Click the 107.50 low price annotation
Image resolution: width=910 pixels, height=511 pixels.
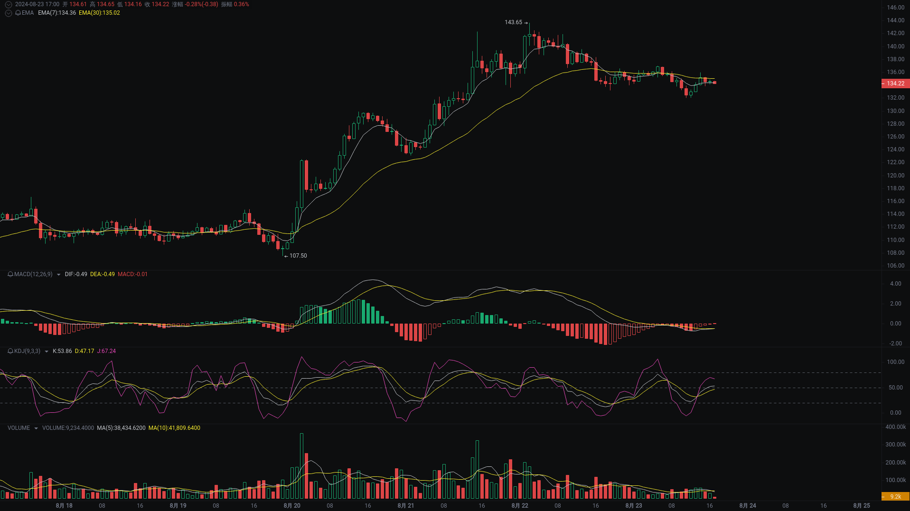click(298, 255)
